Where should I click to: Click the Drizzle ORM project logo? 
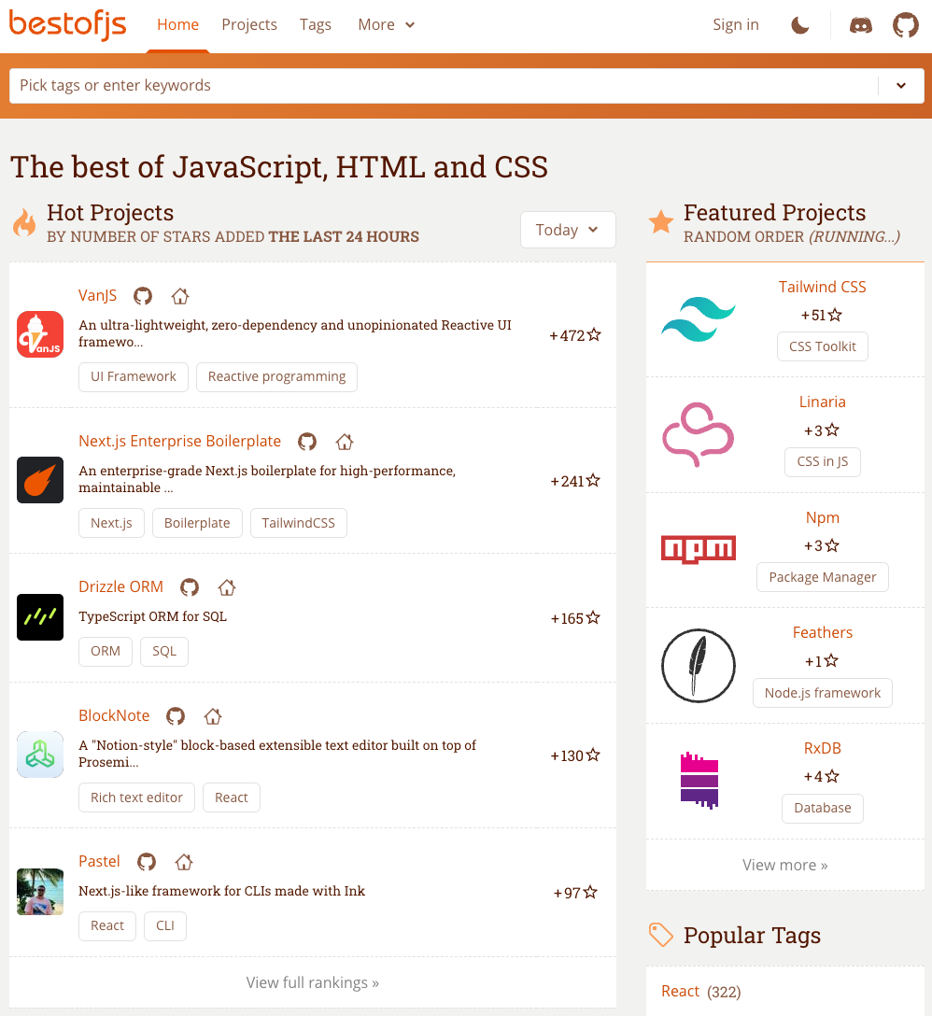pyautogui.click(x=40, y=617)
